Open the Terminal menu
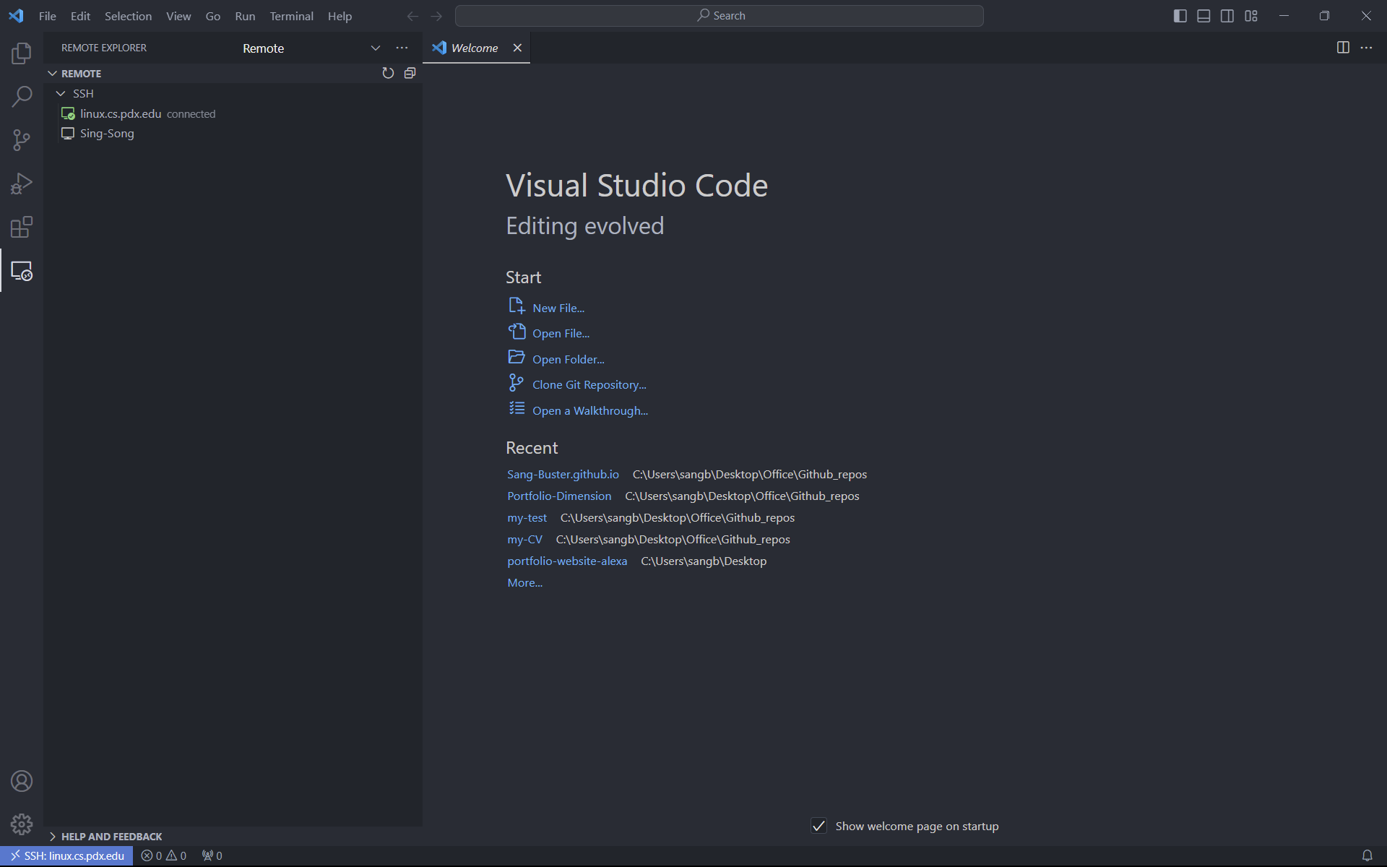 tap(291, 16)
